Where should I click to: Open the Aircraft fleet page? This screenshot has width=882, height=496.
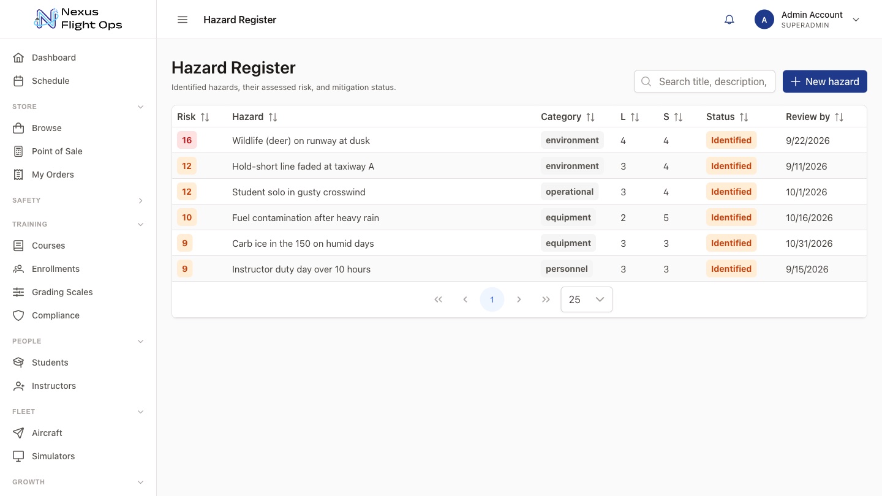78,433
